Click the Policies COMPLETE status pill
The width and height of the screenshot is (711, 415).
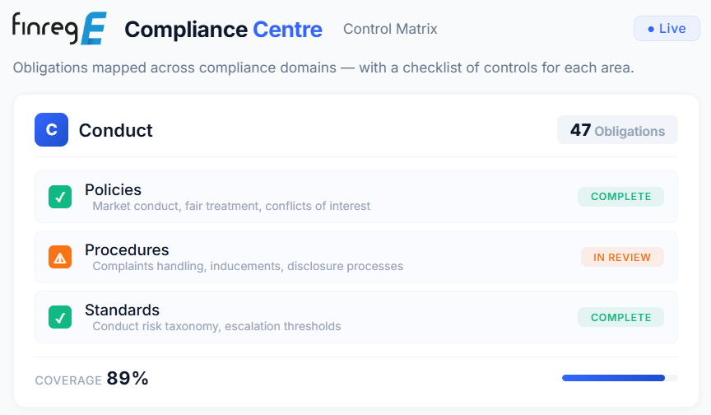point(620,197)
